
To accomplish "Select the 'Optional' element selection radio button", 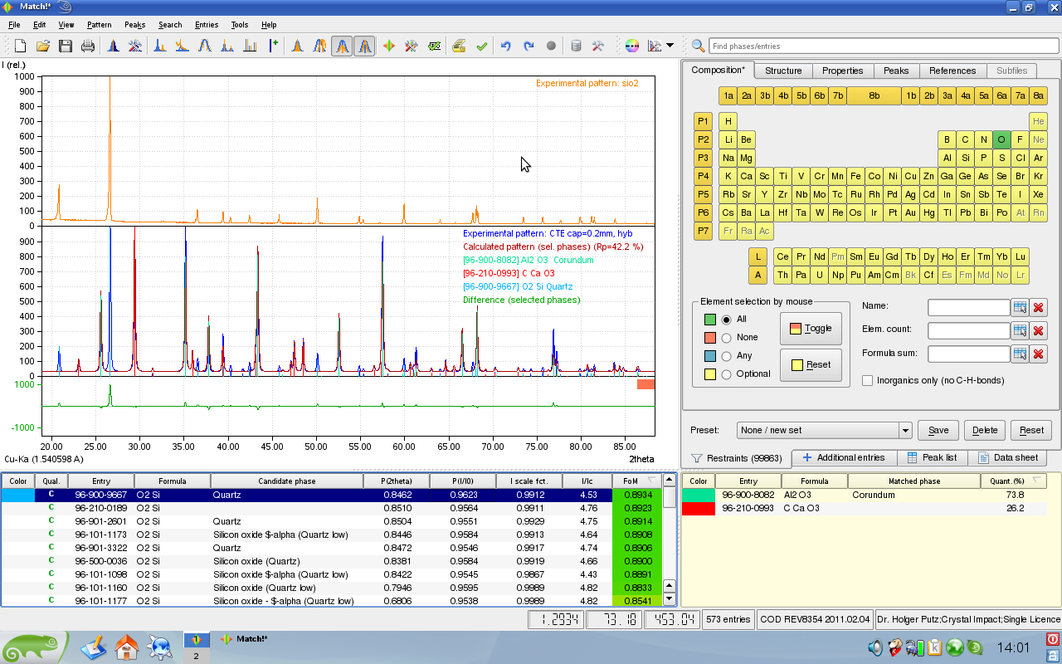I will (727, 374).
